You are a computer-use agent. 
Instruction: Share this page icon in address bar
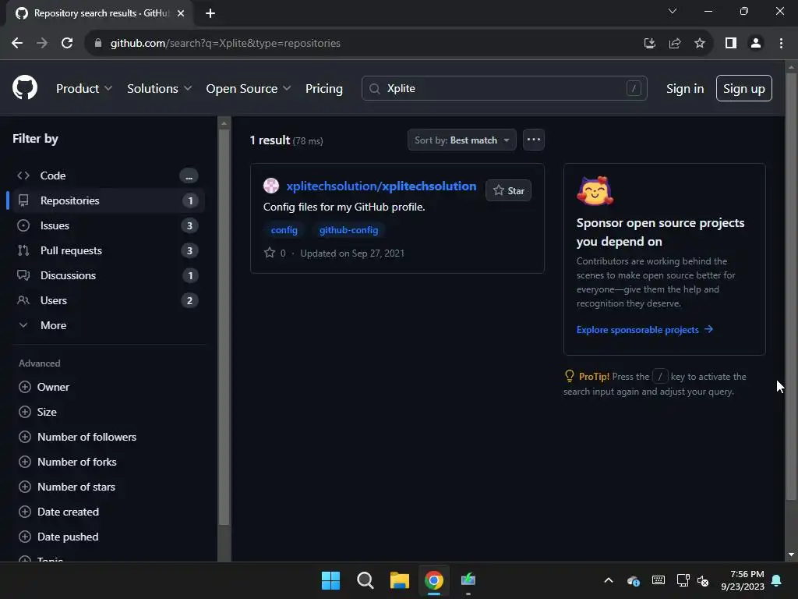(675, 44)
